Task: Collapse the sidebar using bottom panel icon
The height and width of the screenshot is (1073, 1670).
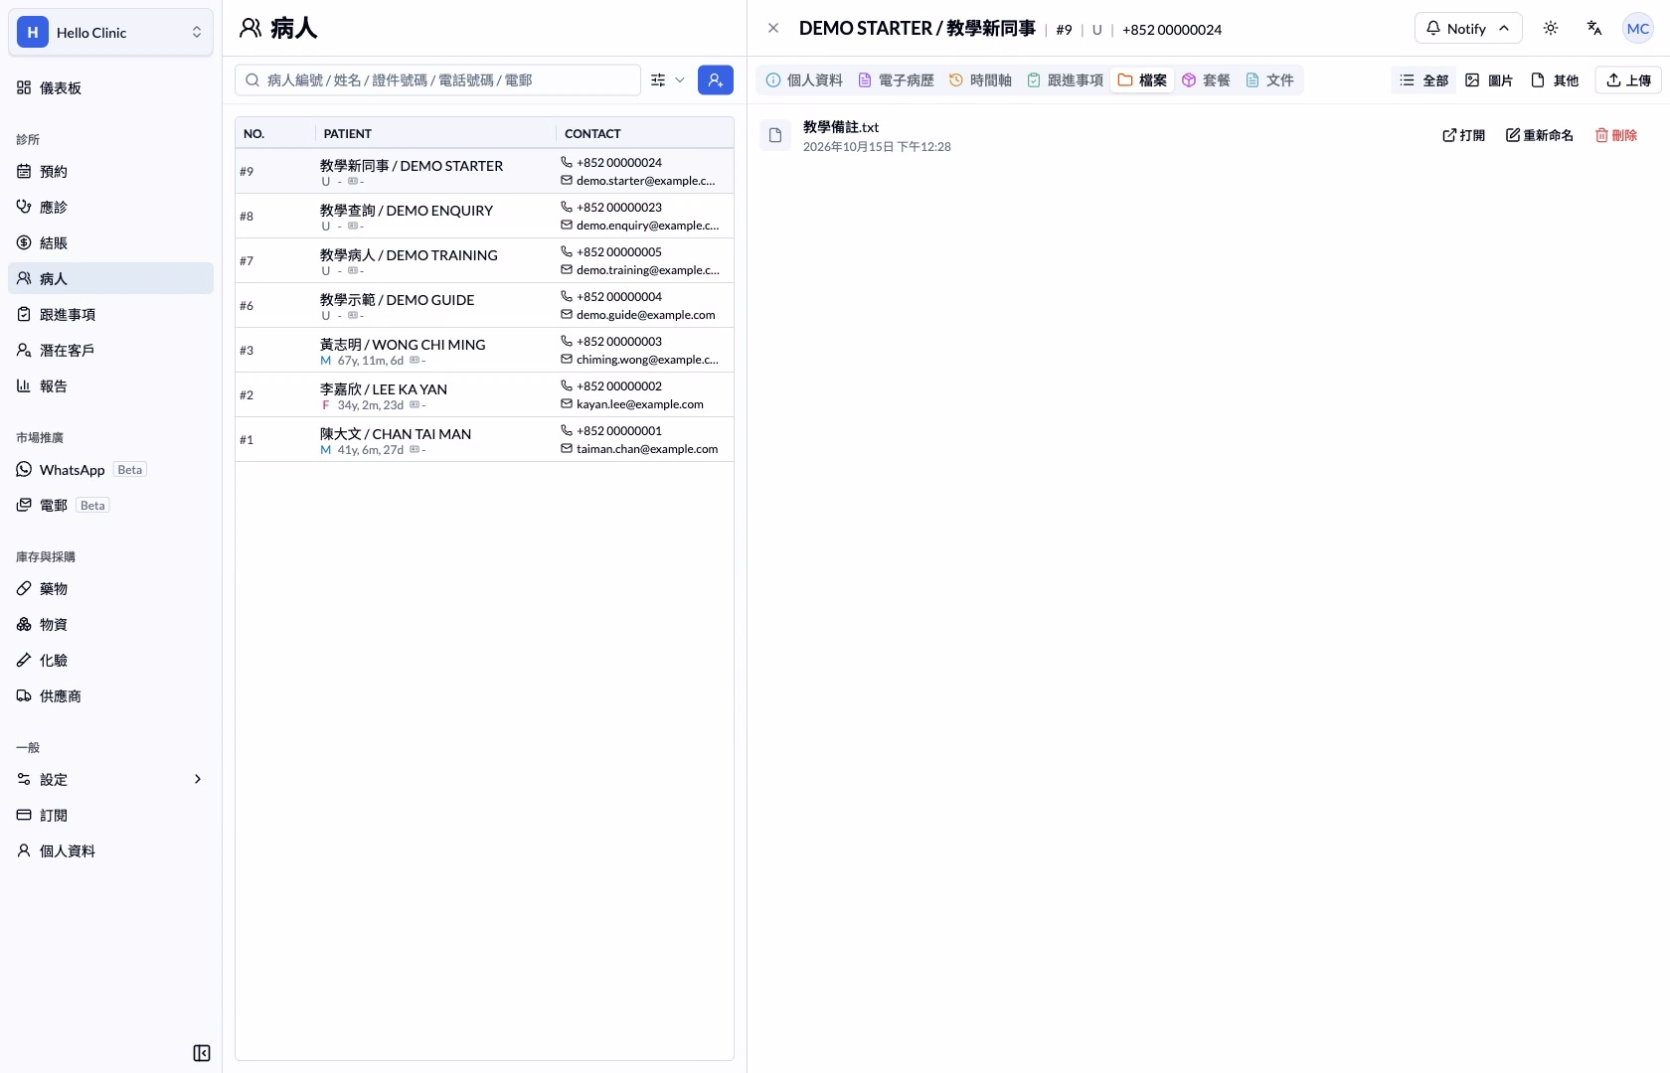Action: (x=202, y=1053)
